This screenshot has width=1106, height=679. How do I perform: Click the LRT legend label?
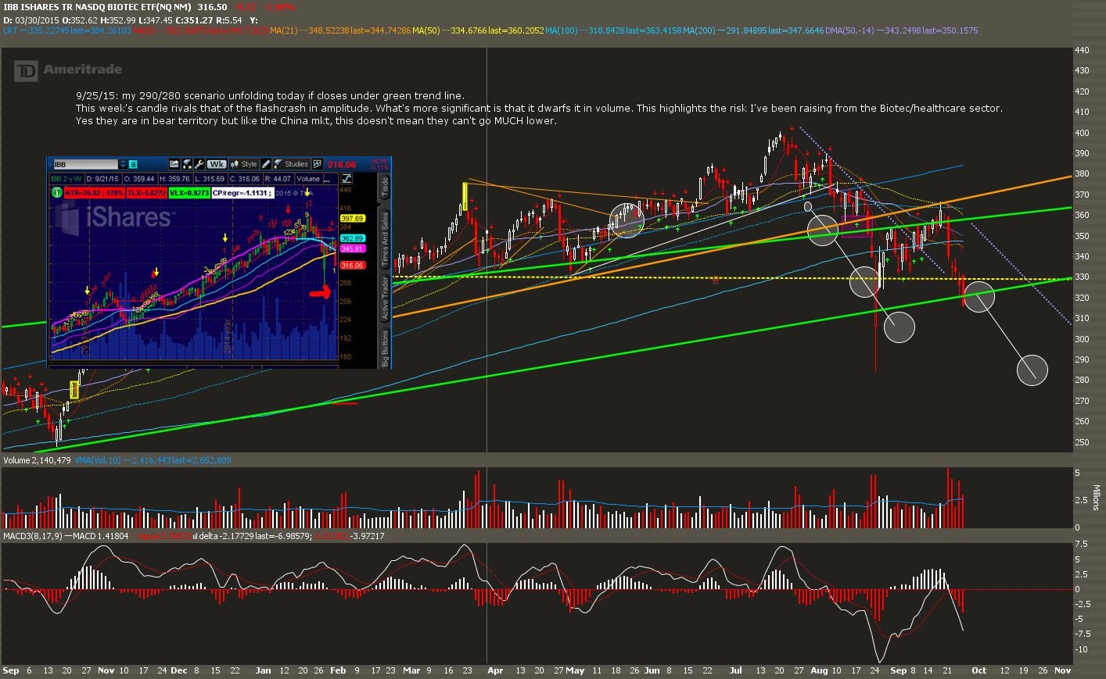[10, 30]
